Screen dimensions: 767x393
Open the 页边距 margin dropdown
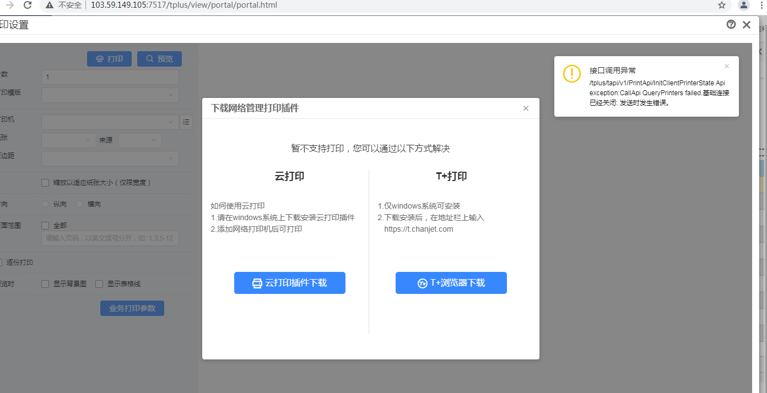[110, 159]
